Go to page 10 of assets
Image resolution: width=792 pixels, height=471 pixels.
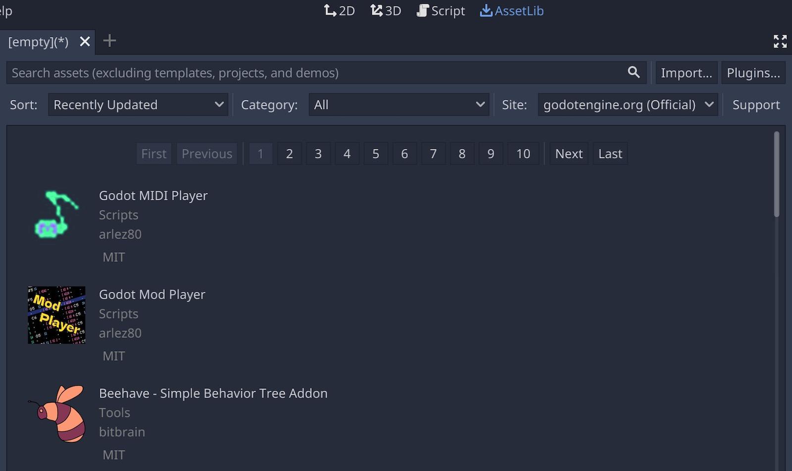523,153
